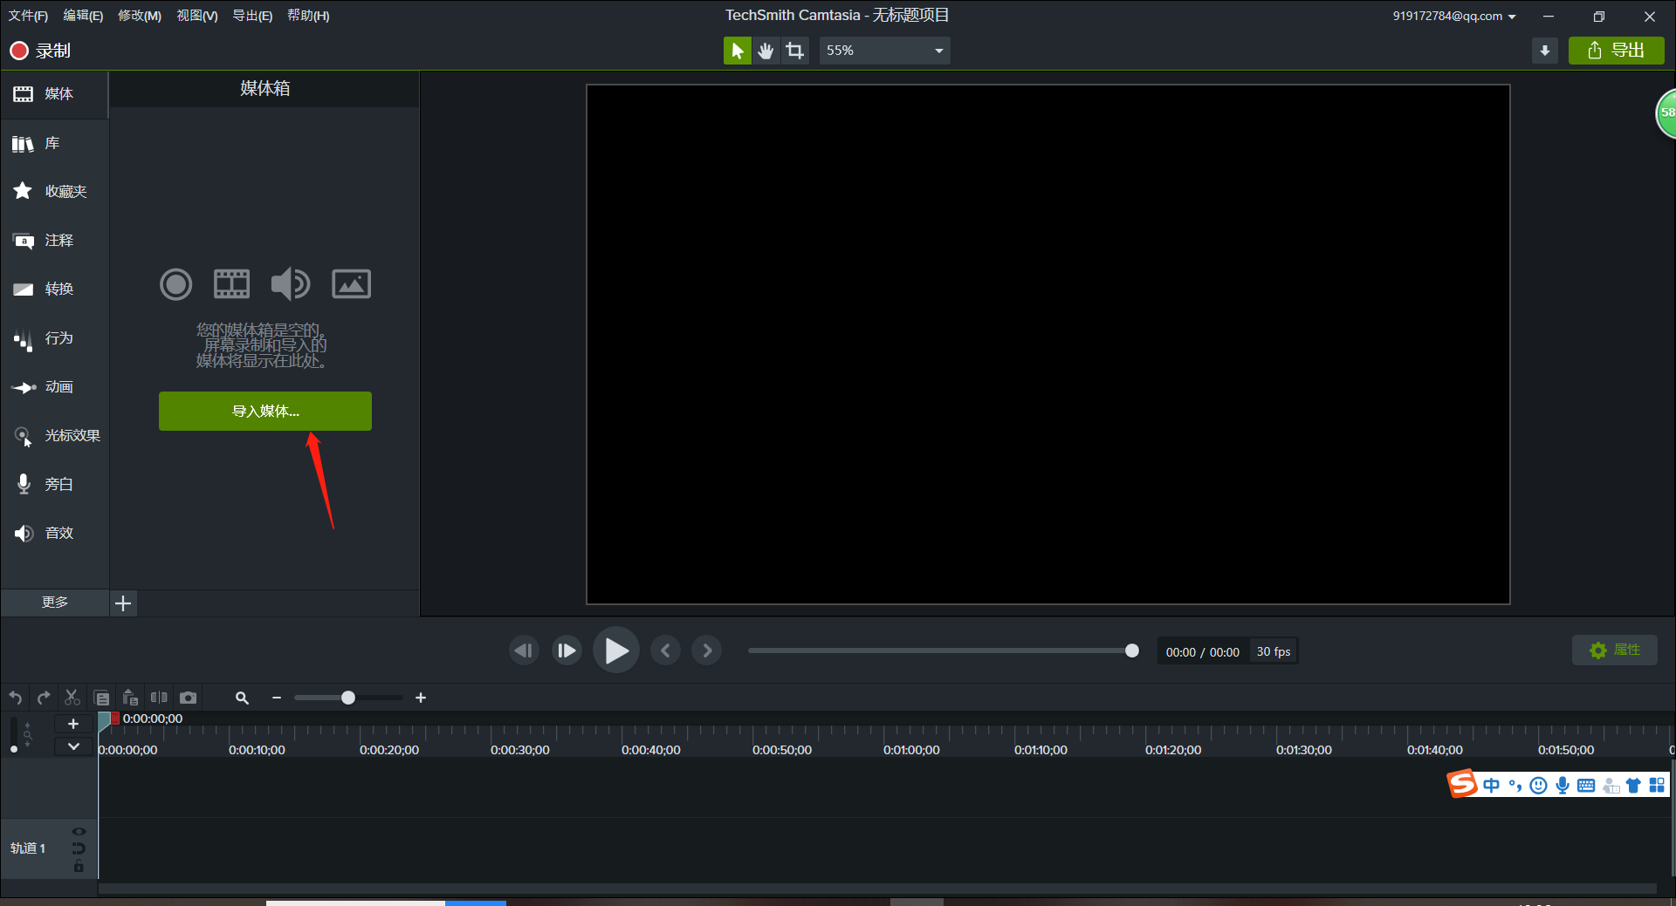Add a new track with plus button
Image resolution: width=1676 pixels, height=906 pixels.
click(73, 724)
